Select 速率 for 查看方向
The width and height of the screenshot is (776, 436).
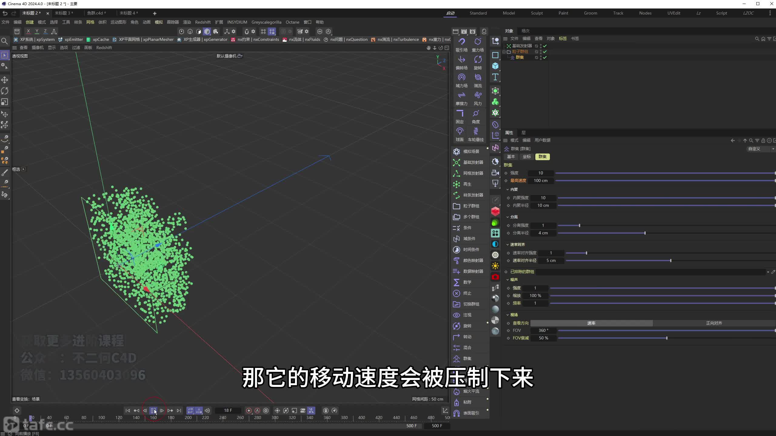[x=591, y=323]
